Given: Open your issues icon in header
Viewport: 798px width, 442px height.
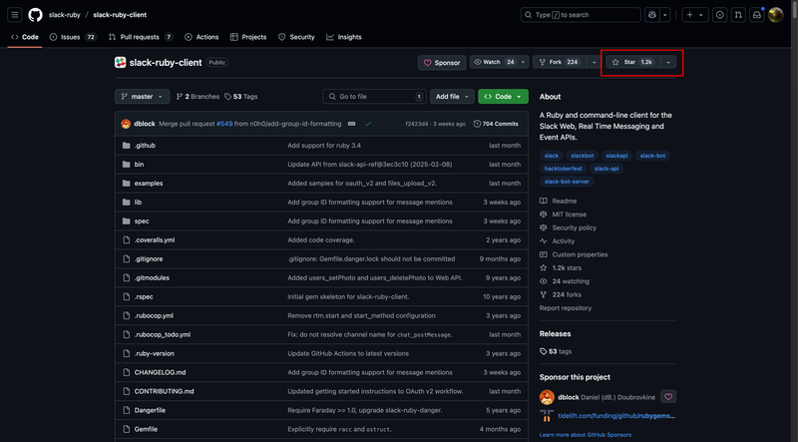Looking at the screenshot, I should [719, 15].
